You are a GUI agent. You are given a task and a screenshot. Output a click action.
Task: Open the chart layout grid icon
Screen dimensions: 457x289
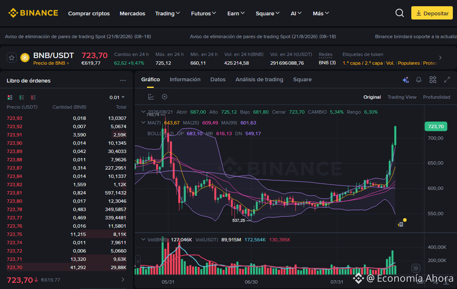pyautogui.click(x=433, y=80)
